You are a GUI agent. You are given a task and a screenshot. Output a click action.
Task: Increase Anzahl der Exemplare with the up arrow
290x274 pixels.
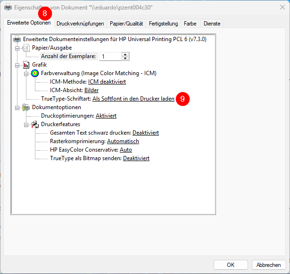point(125,54)
